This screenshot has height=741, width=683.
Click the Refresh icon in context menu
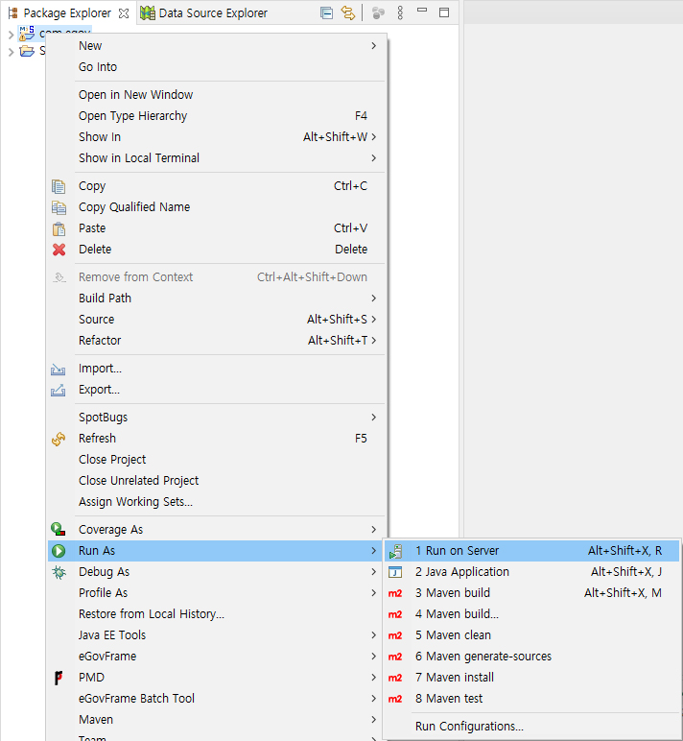(59, 439)
